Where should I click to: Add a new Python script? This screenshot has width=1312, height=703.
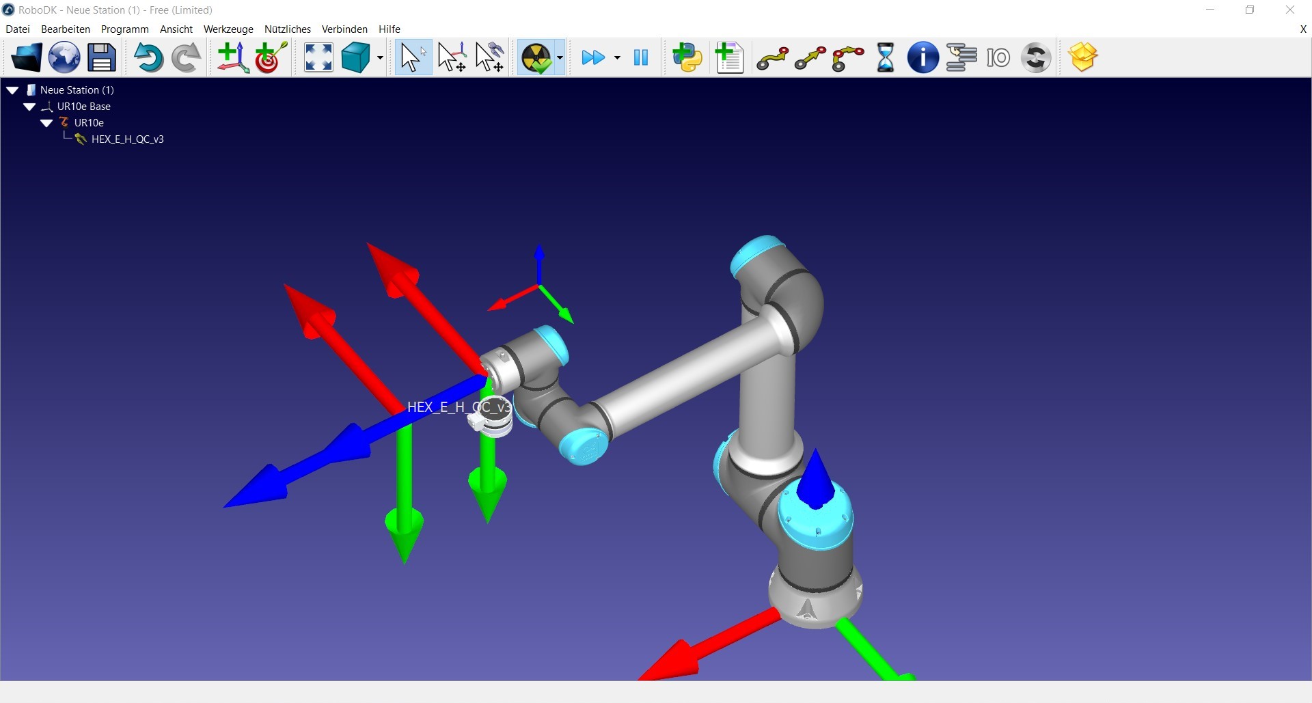tap(687, 57)
